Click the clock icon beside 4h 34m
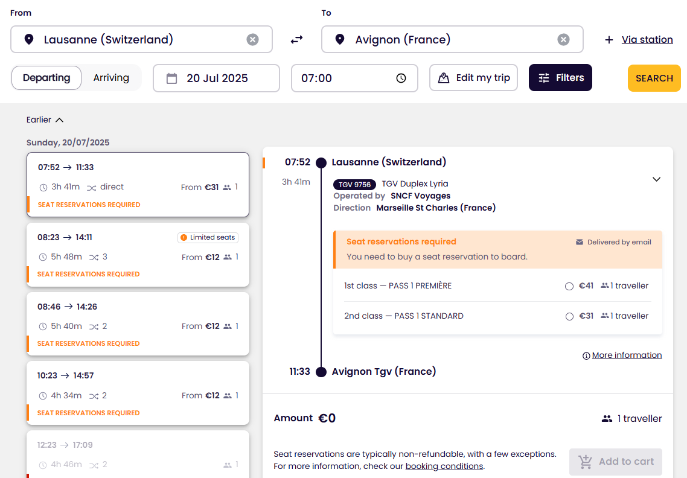Viewport: 687px width, 478px height. [43, 396]
